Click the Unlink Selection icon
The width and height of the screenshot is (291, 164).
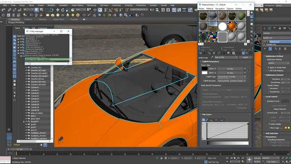point(14,10)
